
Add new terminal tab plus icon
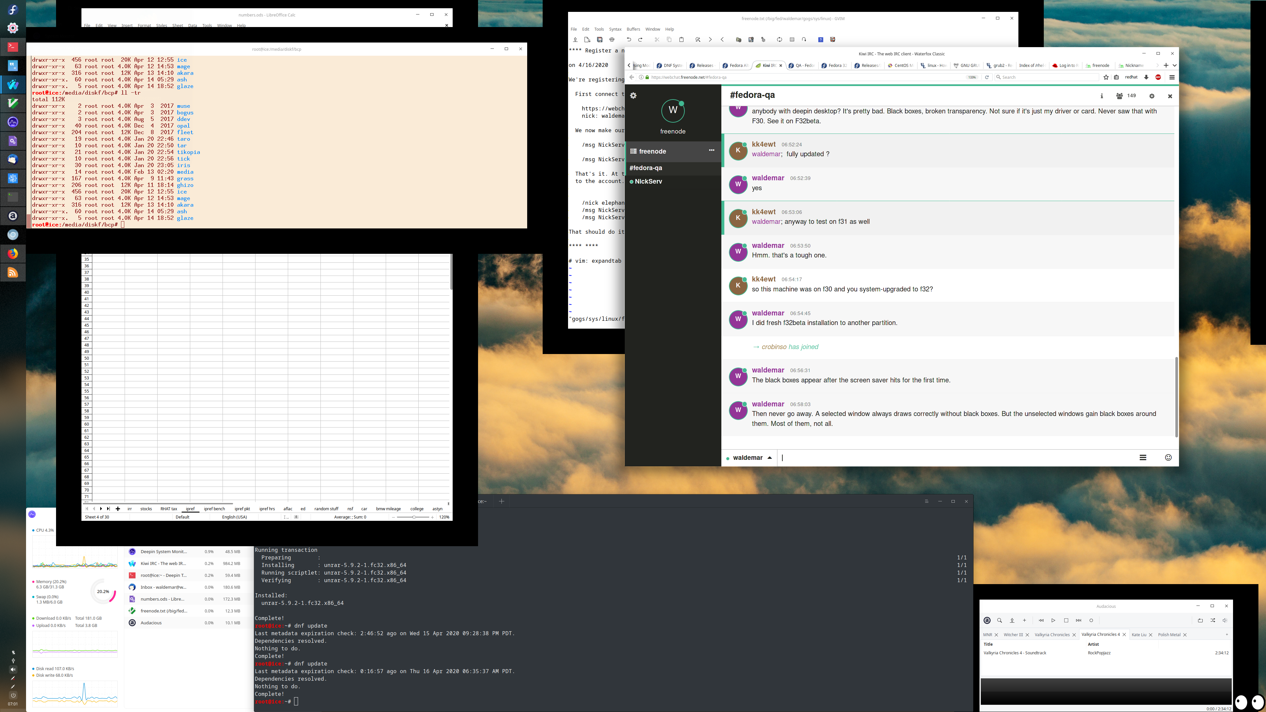click(x=501, y=501)
